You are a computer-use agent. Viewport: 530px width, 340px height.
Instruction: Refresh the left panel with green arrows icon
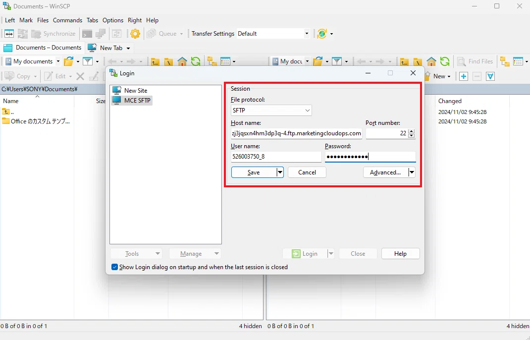pyautogui.click(x=195, y=61)
